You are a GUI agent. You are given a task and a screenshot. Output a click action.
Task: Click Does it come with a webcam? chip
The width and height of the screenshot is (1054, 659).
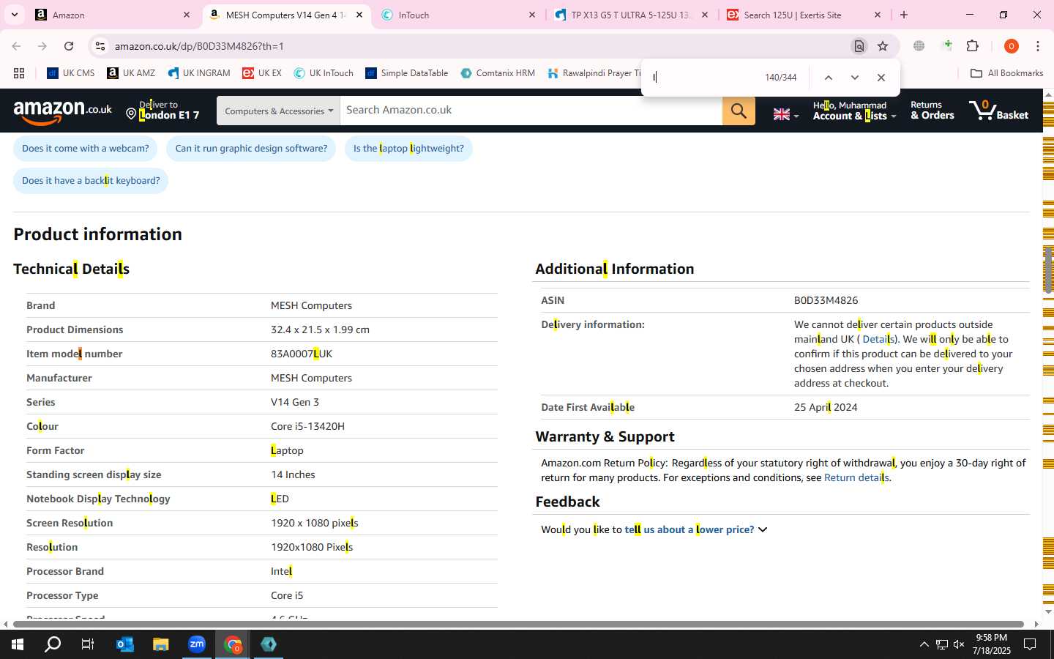coord(86,149)
